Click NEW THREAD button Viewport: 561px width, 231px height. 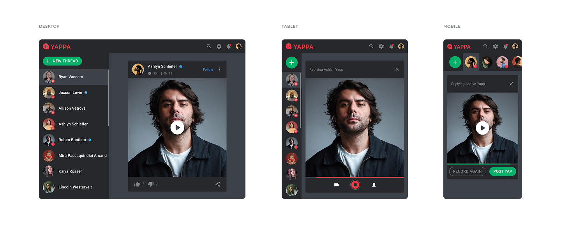(62, 61)
